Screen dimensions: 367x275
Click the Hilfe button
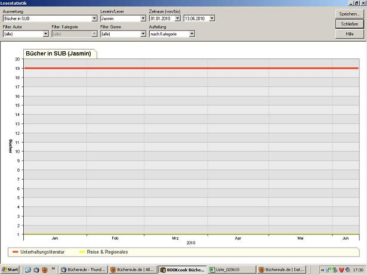coord(350,34)
